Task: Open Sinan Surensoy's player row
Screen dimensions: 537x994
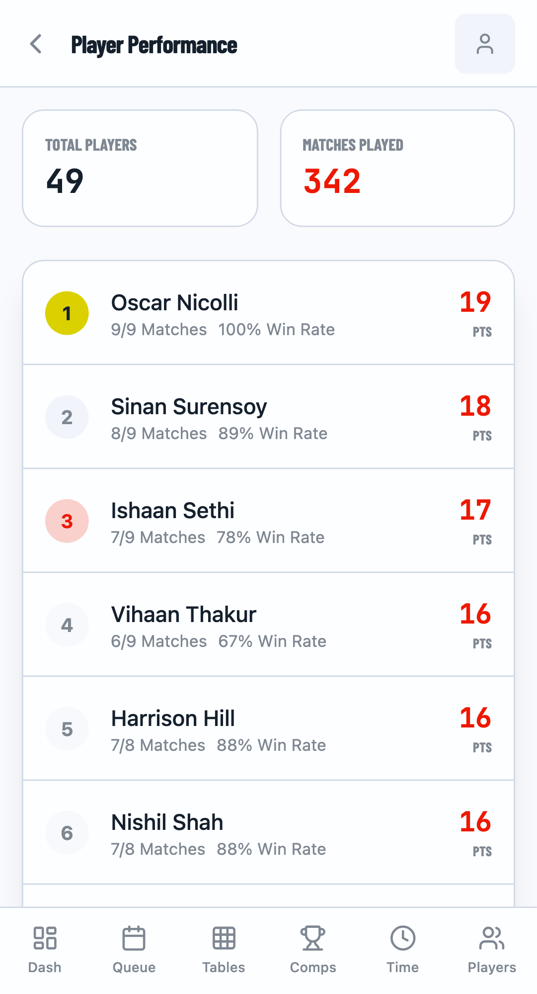Action: (x=268, y=417)
